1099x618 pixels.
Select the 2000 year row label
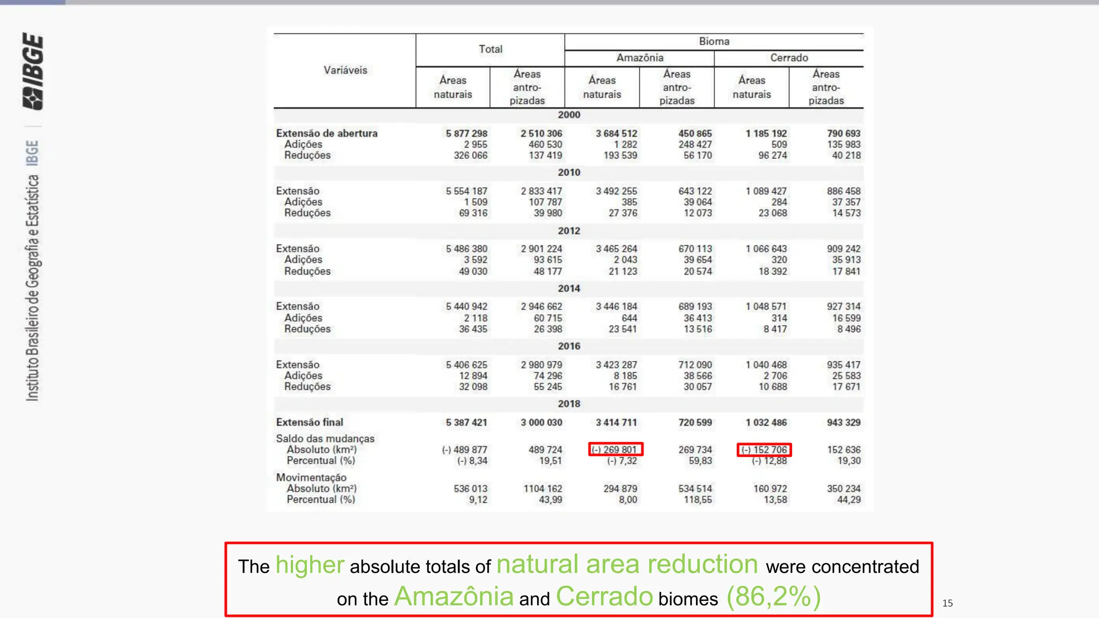[569, 115]
